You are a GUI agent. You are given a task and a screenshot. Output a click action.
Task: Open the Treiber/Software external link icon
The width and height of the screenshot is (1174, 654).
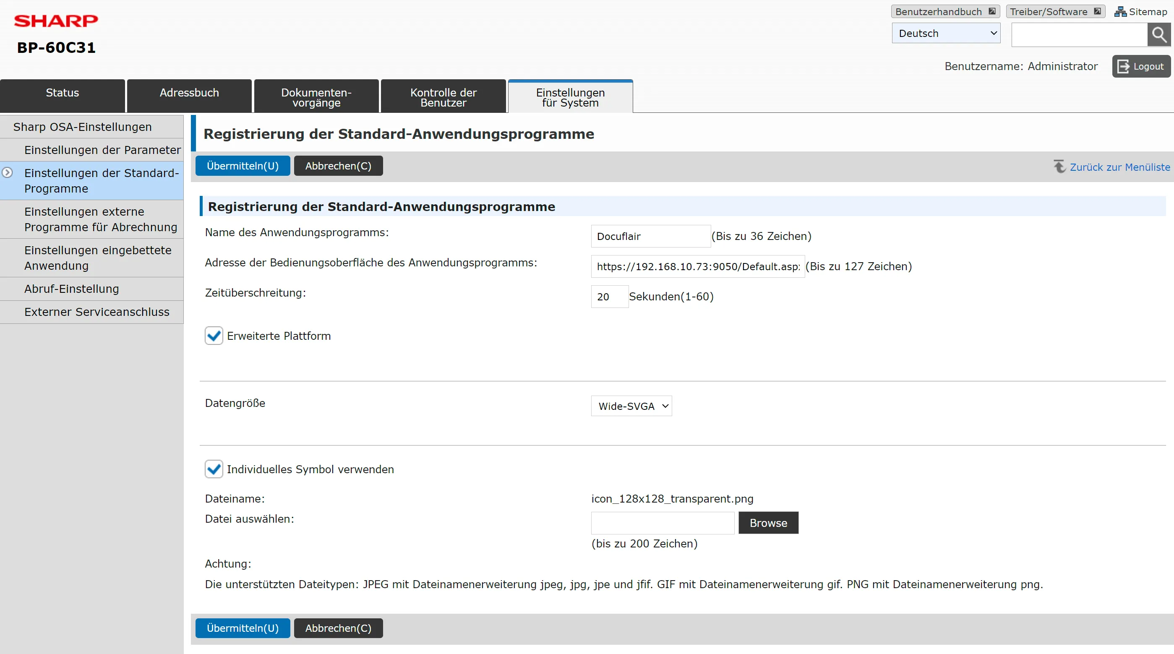pos(1097,11)
